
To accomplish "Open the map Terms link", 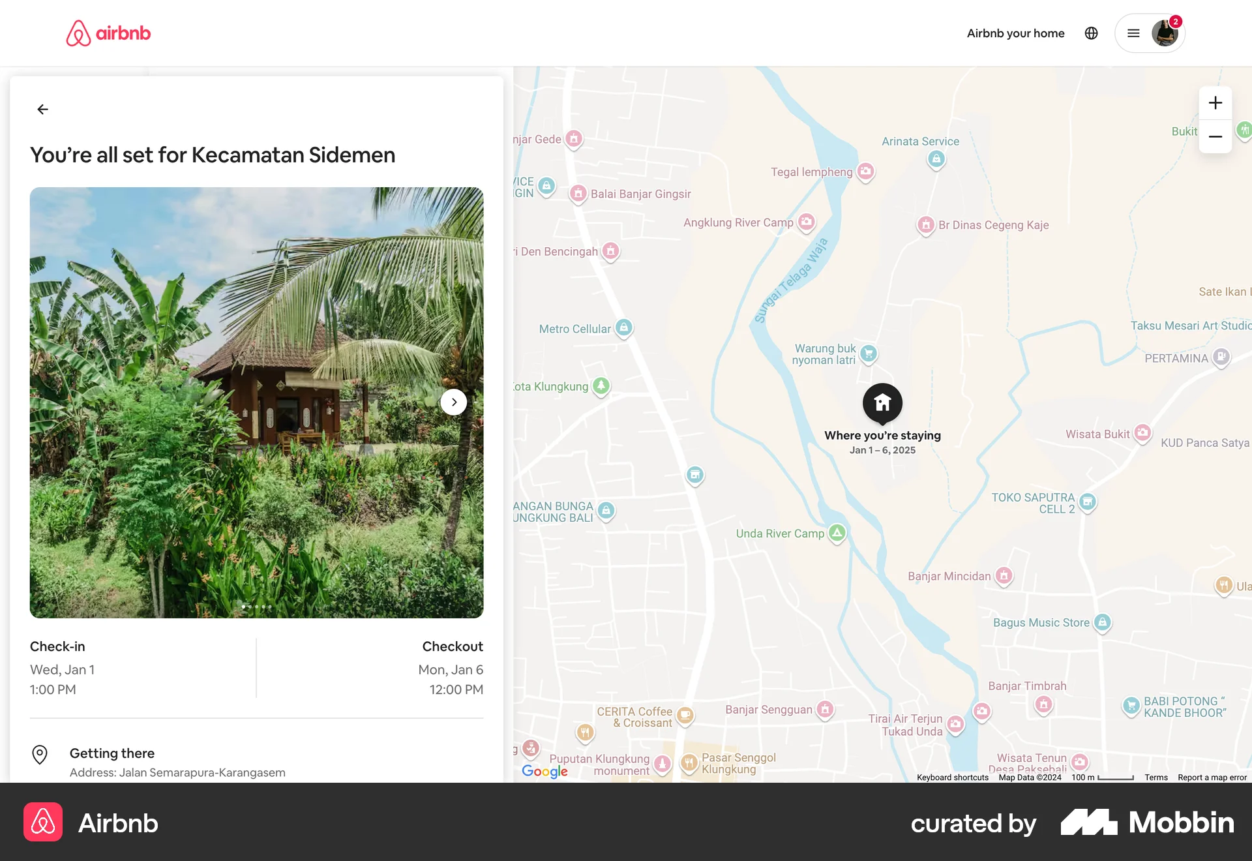I will (x=1155, y=777).
